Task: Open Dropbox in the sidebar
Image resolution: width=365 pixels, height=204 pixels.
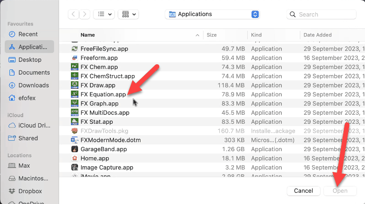Action: (29, 191)
